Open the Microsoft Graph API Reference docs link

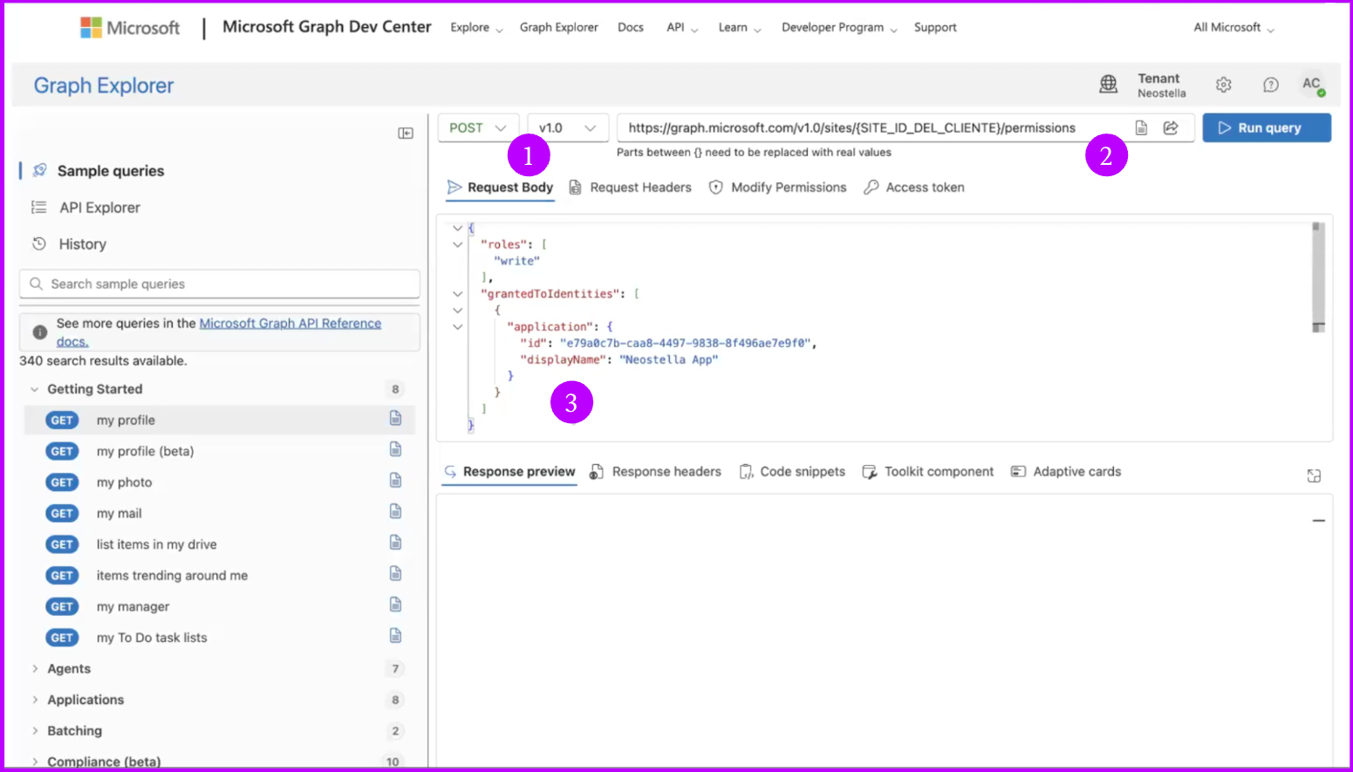(290, 324)
